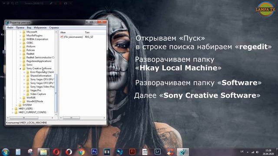The width and height of the screenshot is (278, 156).
Task: Select the Realtek key label
Action: click(x=30, y=54)
